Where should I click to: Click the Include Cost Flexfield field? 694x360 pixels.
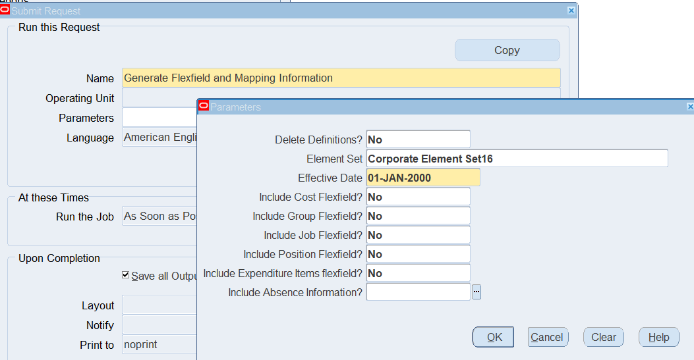coord(418,197)
